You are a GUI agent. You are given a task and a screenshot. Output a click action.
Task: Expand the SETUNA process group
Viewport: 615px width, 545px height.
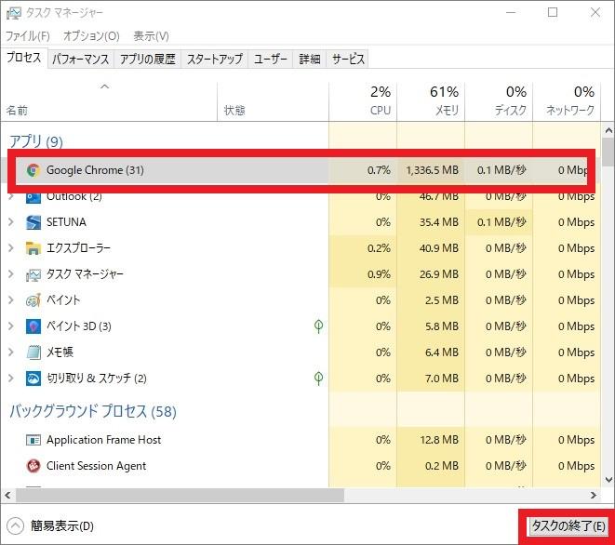coord(11,222)
